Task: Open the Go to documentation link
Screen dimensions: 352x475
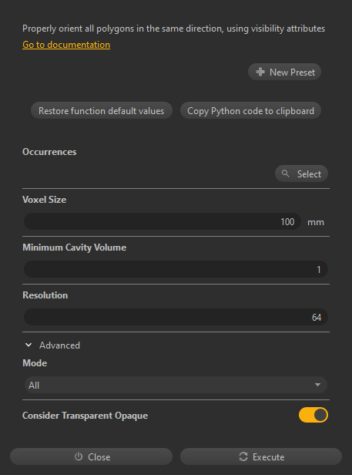Action: click(x=66, y=45)
